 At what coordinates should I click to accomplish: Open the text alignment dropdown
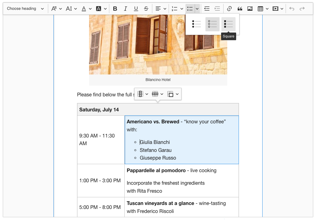click(x=161, y=9)
